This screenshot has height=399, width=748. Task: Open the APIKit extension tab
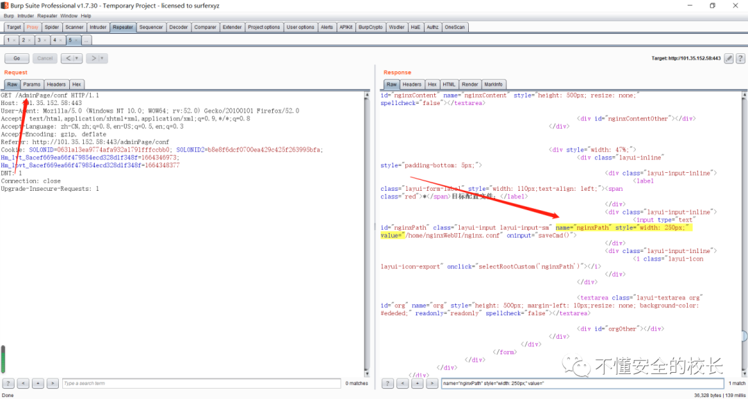pos(346,27)
